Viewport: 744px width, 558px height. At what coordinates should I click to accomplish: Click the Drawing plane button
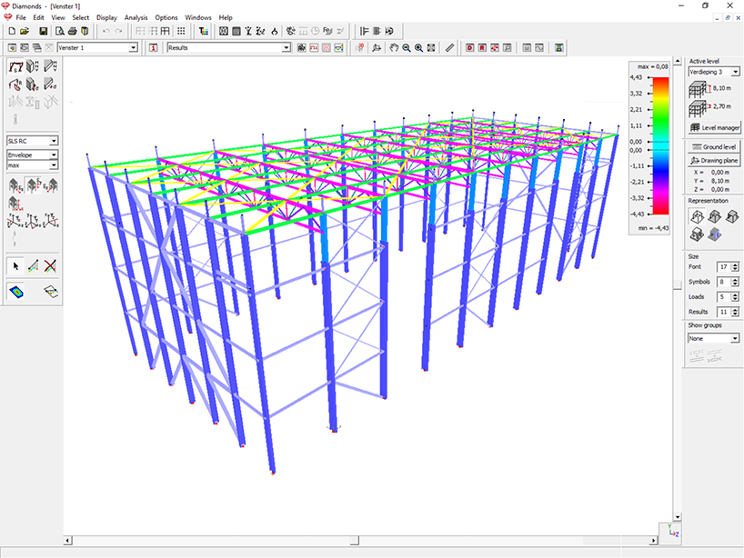tap(714, 160)
